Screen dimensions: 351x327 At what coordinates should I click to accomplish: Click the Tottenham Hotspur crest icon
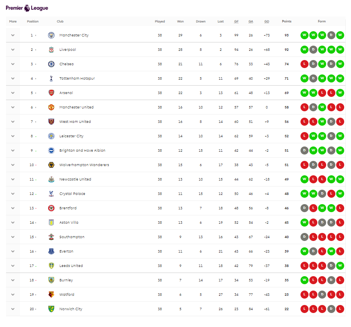pyautogui.click(x=51, y=78)
